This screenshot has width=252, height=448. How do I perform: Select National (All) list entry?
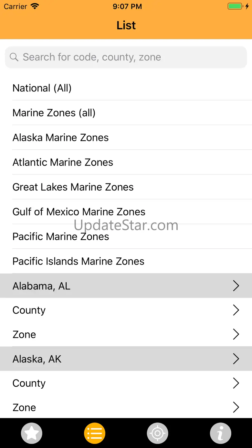[42, 88]
